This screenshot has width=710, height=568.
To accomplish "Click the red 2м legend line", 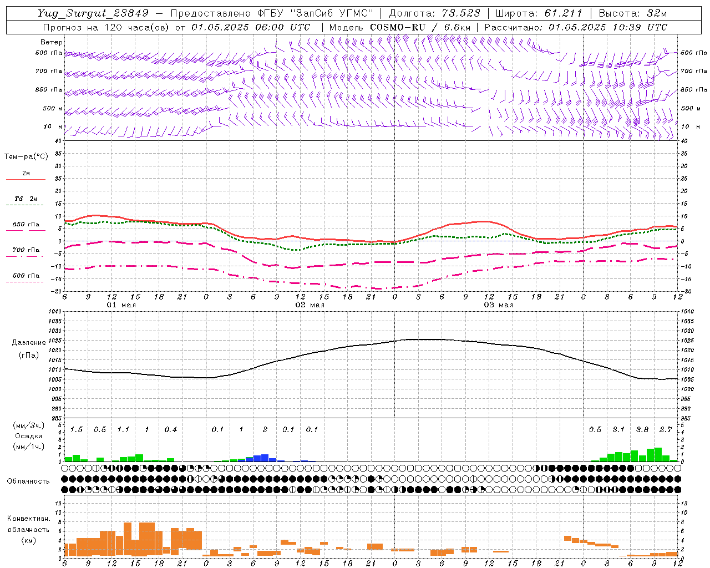I will point(26,180).
